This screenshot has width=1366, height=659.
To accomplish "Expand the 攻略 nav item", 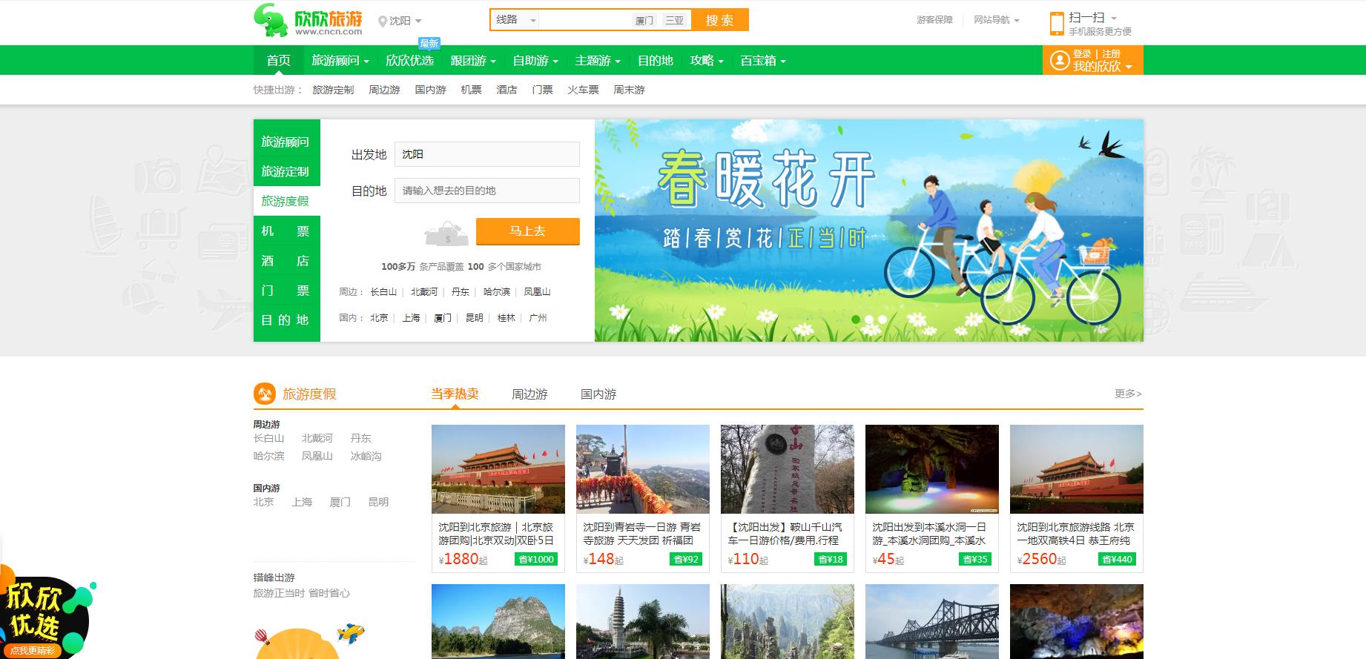I will (707, 60).
